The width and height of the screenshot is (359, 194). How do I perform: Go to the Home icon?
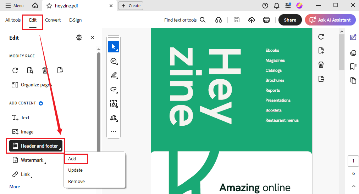[35, 5]
